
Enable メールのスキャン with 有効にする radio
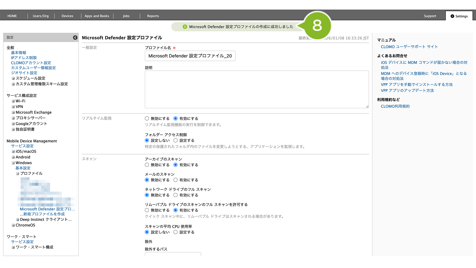pos(176,180)
